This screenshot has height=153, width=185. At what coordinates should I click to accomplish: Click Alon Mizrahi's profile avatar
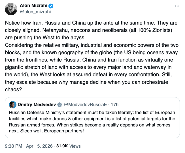tap(12, 9)
